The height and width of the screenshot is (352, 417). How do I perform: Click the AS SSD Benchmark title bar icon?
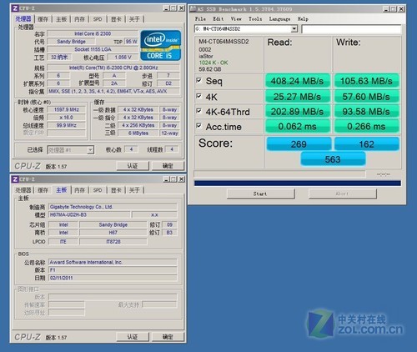[193, 9]
